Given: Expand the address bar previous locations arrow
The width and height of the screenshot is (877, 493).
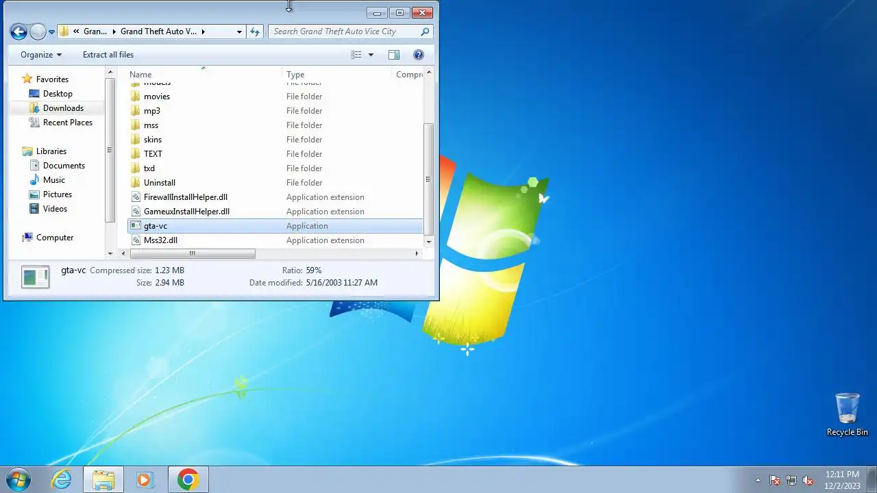Looking at the screenshot, I should (239, 31).
